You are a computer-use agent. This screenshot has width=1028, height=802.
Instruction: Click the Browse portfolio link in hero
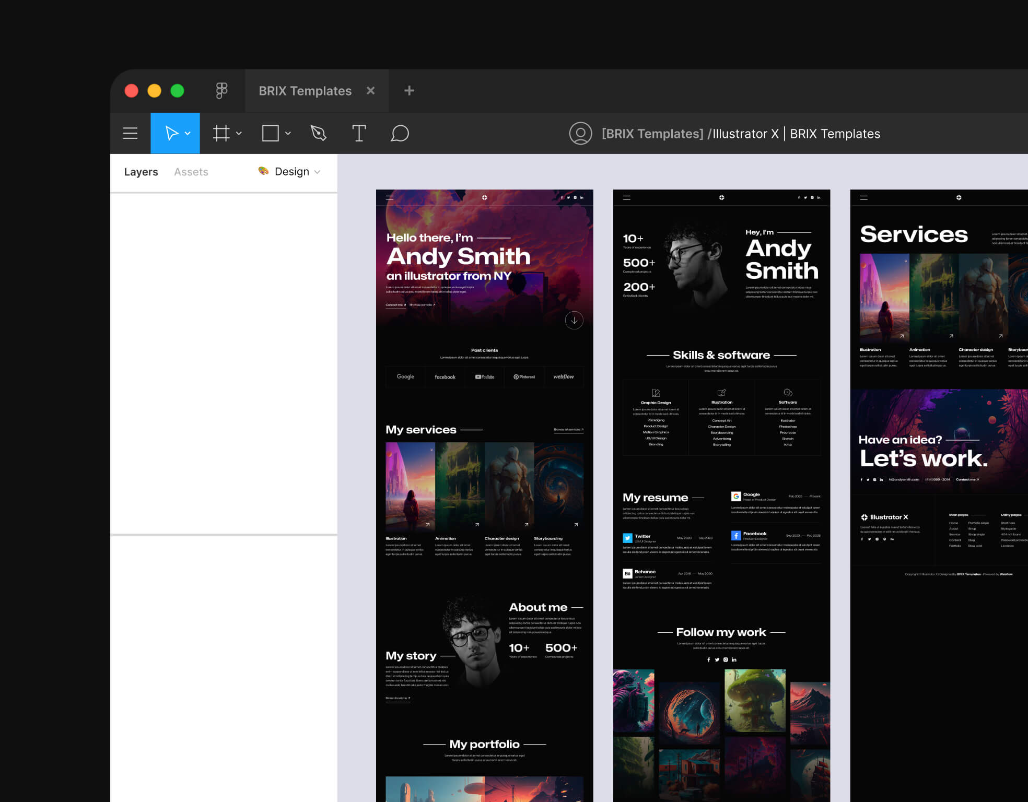tap(422, 305)
